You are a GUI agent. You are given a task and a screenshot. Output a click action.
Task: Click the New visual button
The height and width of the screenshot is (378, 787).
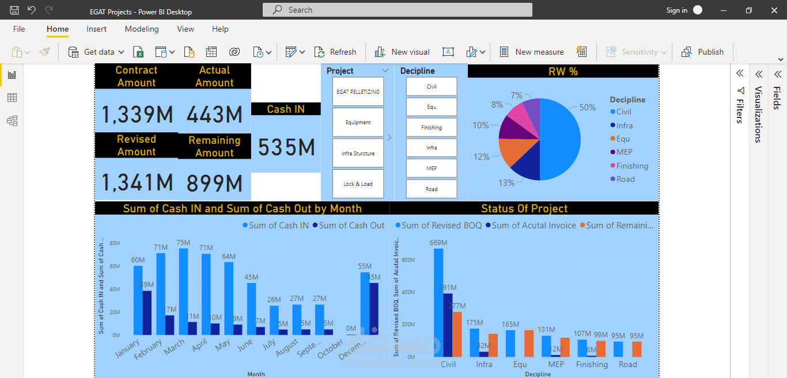(x=402, y=52)
